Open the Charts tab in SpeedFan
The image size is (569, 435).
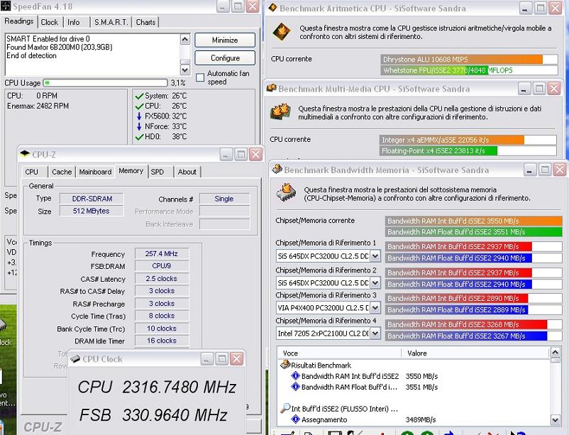click(145, 22)
